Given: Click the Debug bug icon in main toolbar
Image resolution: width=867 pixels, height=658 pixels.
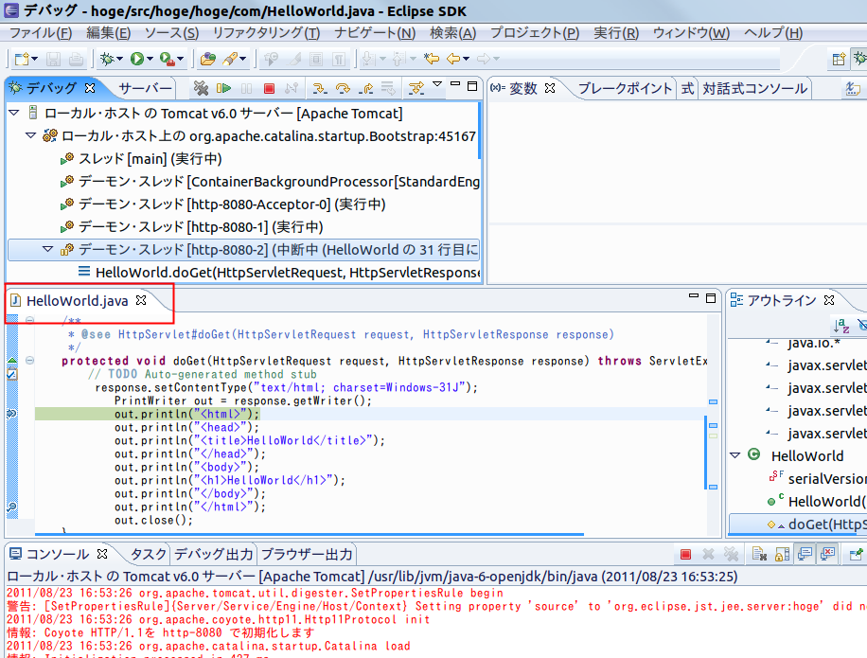Looking at the screenshot, I should pos(107,59).
